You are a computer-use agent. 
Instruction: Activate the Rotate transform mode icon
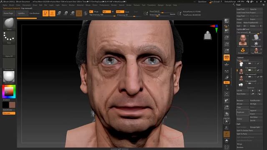pos(72,13)
